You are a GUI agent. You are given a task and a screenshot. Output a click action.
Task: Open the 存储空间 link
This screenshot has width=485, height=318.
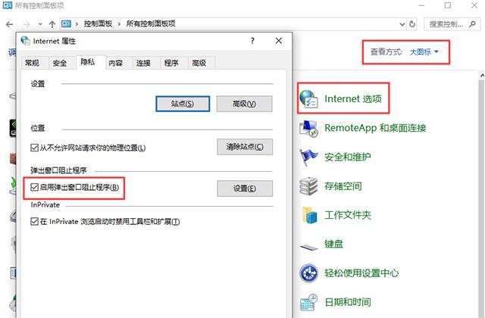pyautogui.click(x=343, y=186)
